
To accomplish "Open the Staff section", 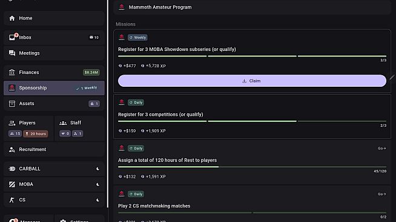I will point(79,129).
